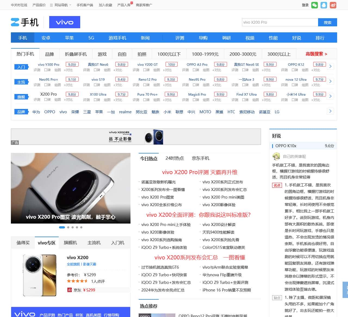The height and width of the screenshot is (317, 348).
Task: Select the third carousel dot indicator
Action: pyautogui.click(x=73, y=227)
